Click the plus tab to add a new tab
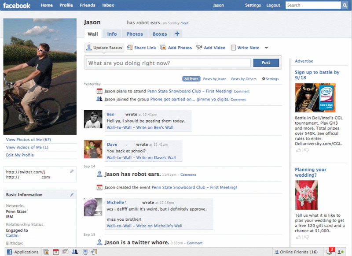The image size is (352, 256). pyautogui.click(x=177, y=34)
